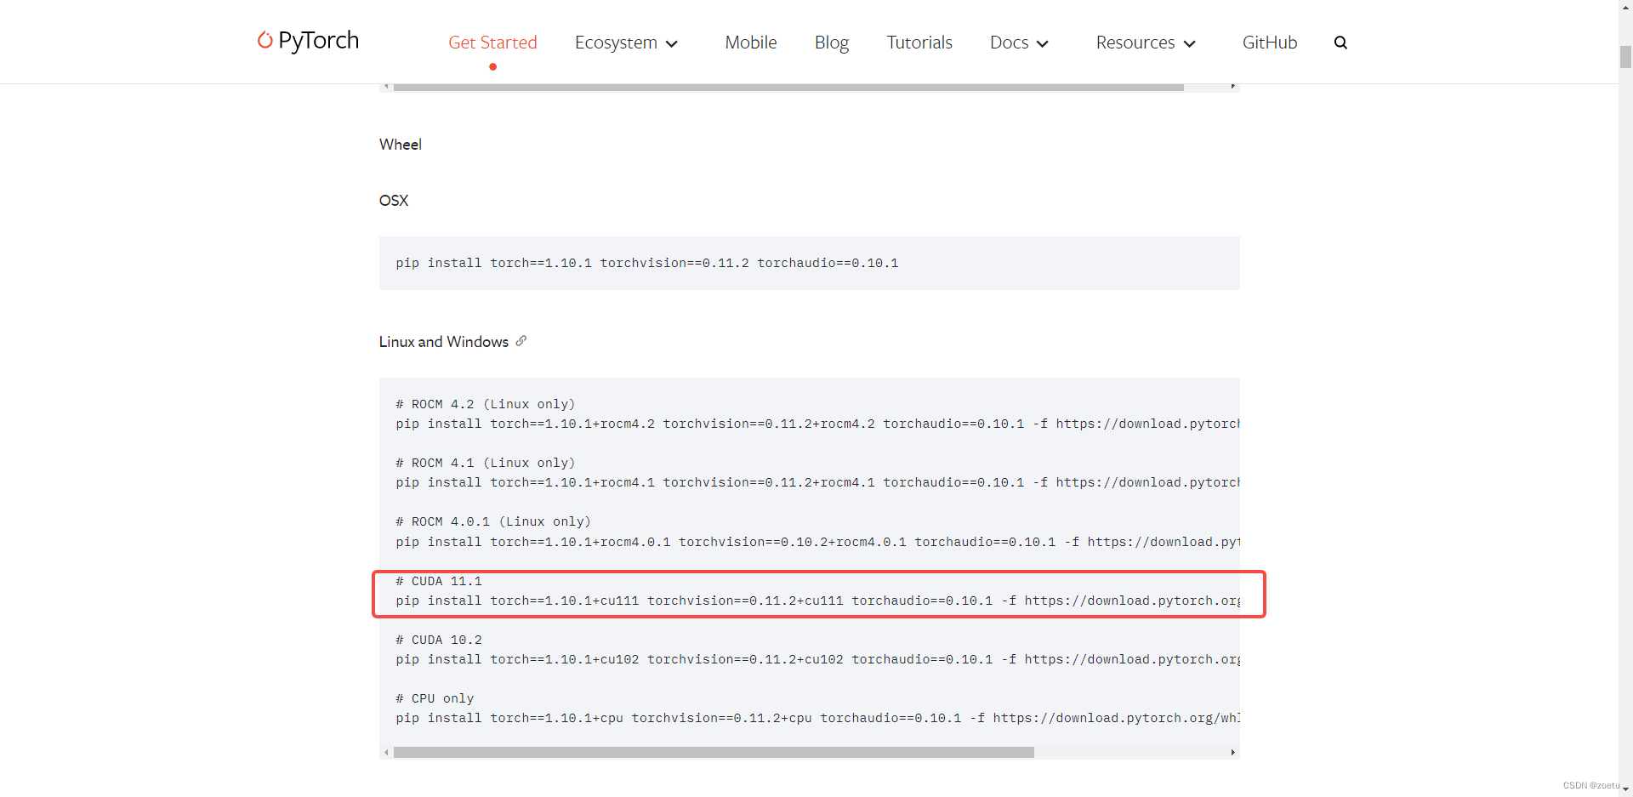
Task: Open the search bar with magnifier icon
Action: coord(1340,42)
